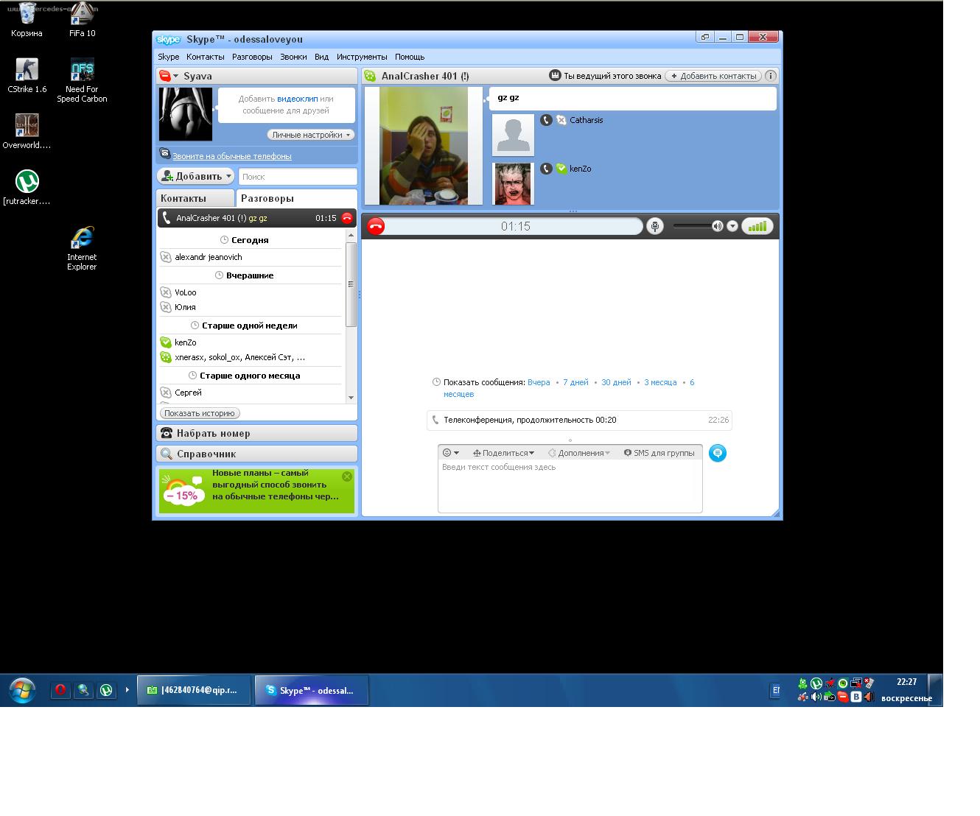The width and height of the screenshot is (980, 816).
Task: Adjust the call volume slider
Action: pyautogui.click(x=691, y=226)
